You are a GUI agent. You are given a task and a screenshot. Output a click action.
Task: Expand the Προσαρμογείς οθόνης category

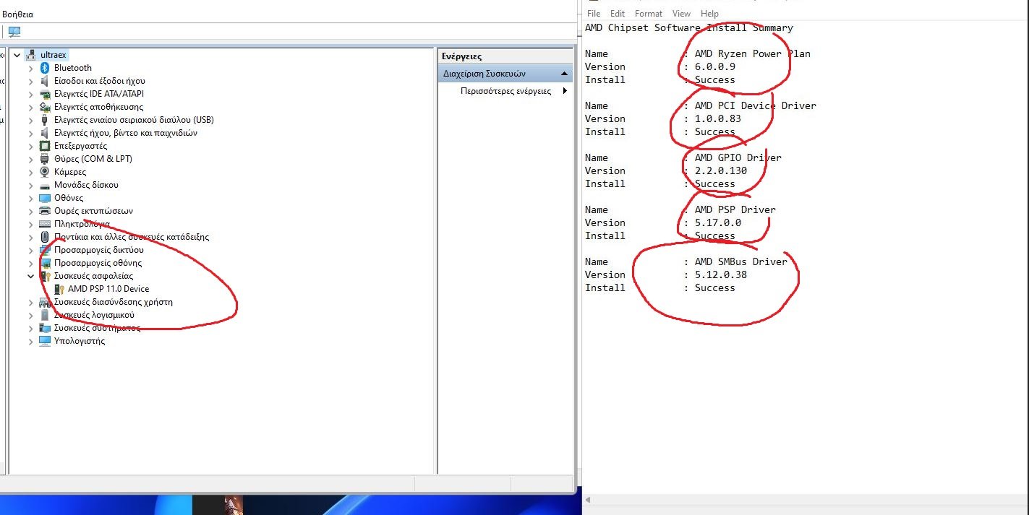coord(30,263)
